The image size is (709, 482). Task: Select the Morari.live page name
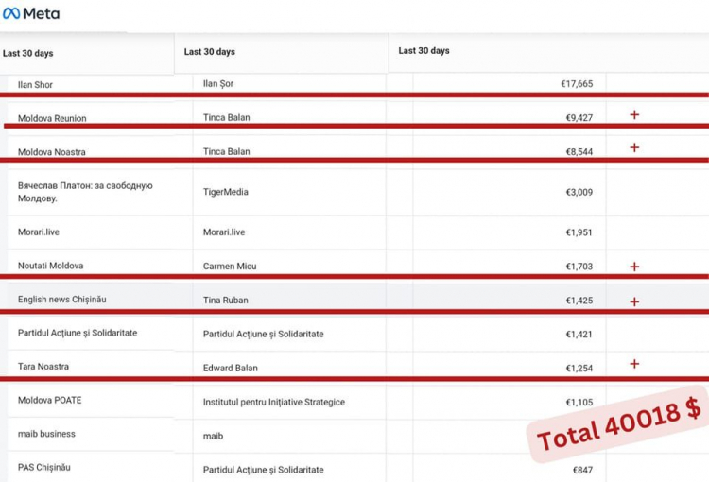point(39,232)
